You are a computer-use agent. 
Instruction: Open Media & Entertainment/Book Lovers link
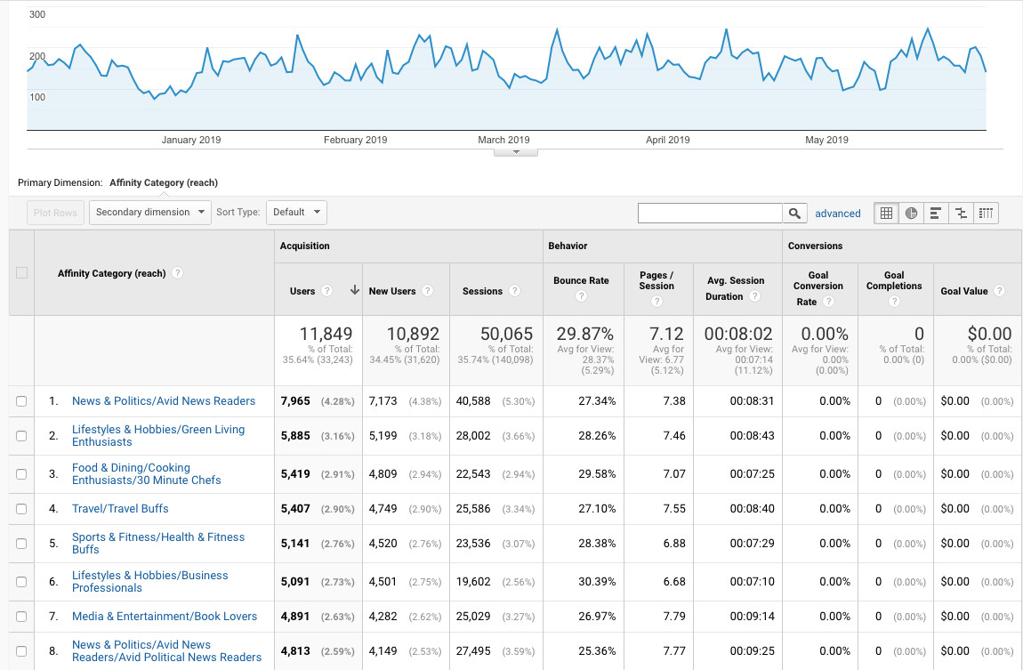[x=164, y=616]
